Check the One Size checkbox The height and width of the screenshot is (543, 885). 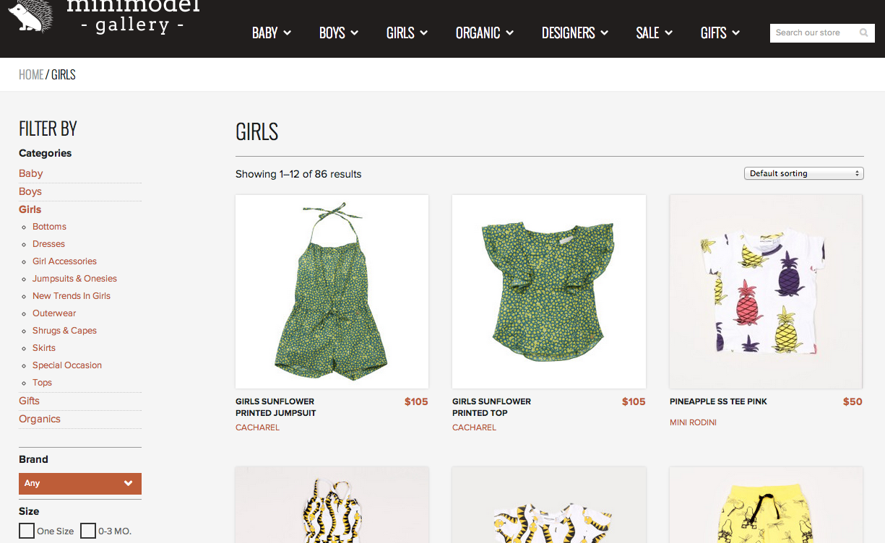tap(27, 531)
